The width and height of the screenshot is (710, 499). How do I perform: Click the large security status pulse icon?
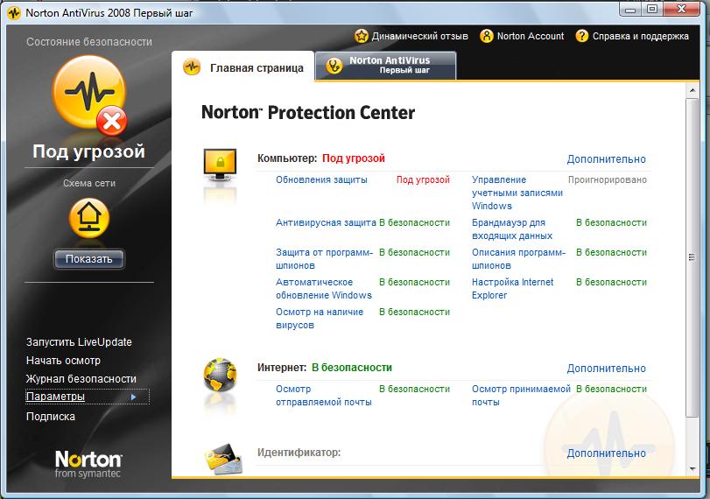click(89, 94)
